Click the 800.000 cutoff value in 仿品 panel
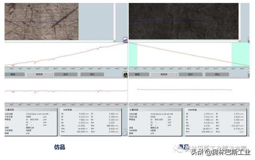The height and width of the screenshot is (160, 255). click(34, 120)
